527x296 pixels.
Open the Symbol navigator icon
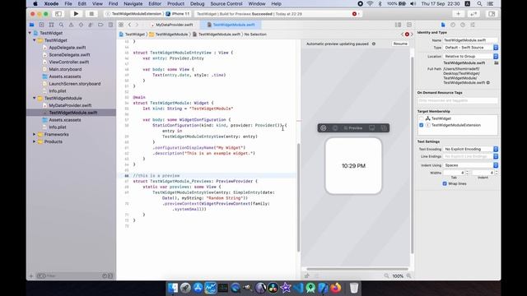pos(51,25)
